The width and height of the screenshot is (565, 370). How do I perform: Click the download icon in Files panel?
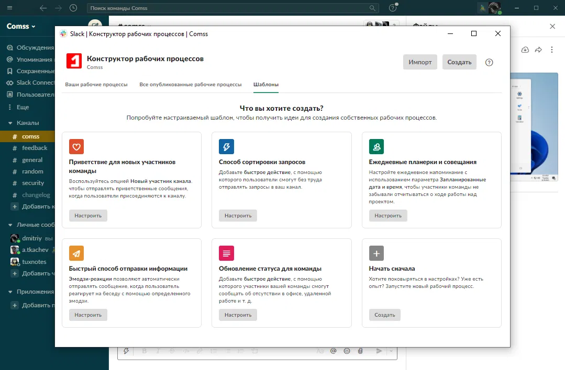click(525, 50)
